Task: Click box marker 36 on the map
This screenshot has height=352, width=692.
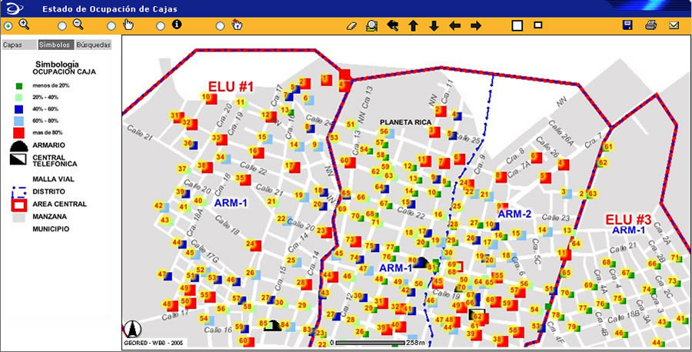Action: click(188, 144)
